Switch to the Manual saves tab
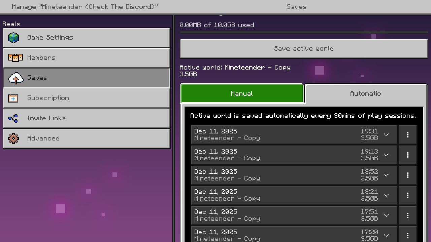 click(242, 93)
